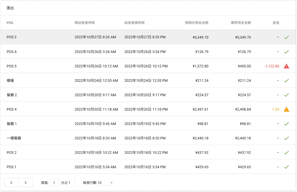The image size is (297, 192).
Task: Go to previous page with left chevron
Action: coord(11,183)
